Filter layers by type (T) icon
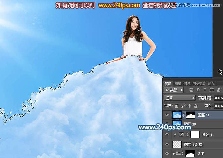This screenshot has height=158, width=223. [x=205, y=90]
